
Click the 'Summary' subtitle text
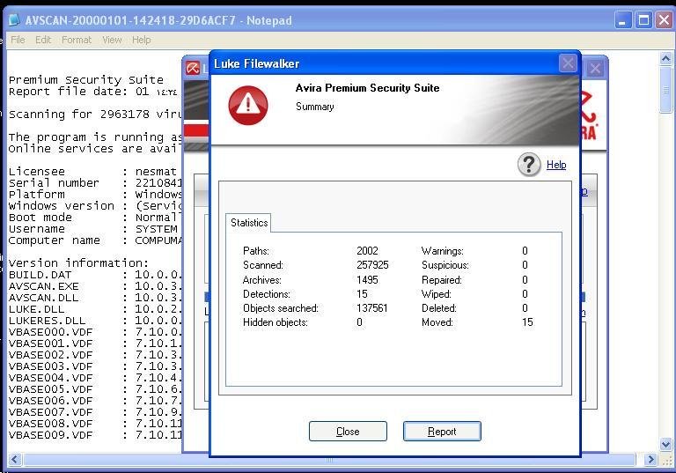point(315,107)
